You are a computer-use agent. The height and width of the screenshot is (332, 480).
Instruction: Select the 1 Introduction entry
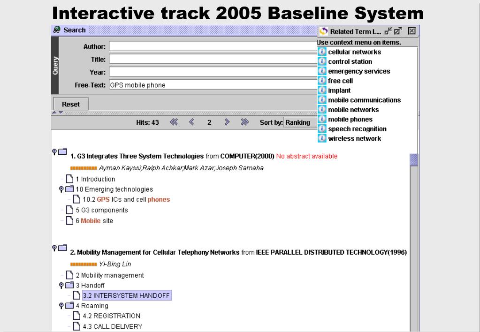[x=96, y=179]
